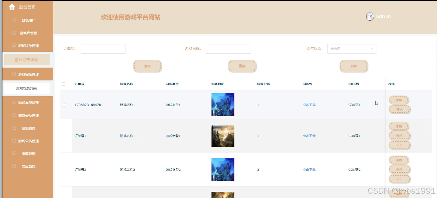Click the 游戏封面 column header
Viewport: 437px width, 198px height.
218,84
